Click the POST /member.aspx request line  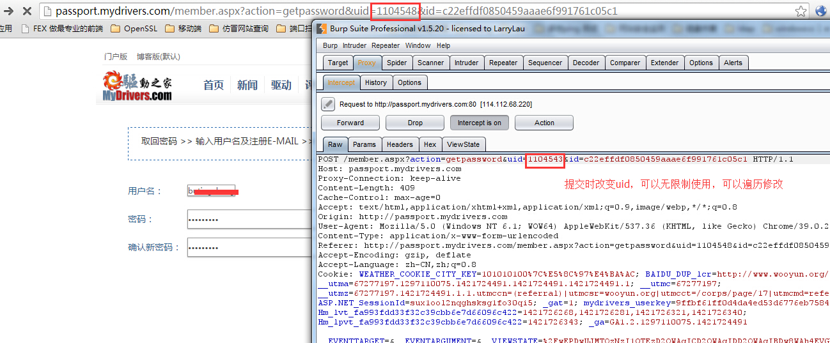(x=555, y=159)
